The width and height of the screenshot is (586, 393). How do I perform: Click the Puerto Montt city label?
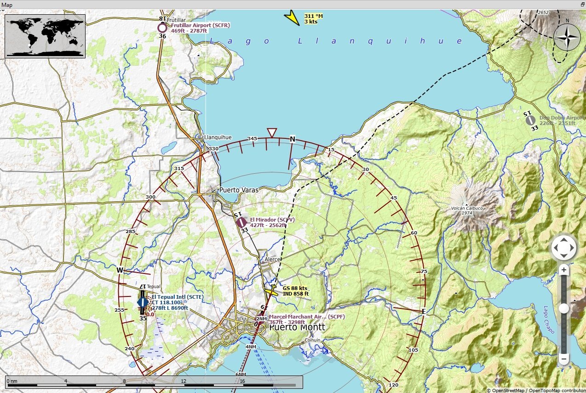pos(297,327)
